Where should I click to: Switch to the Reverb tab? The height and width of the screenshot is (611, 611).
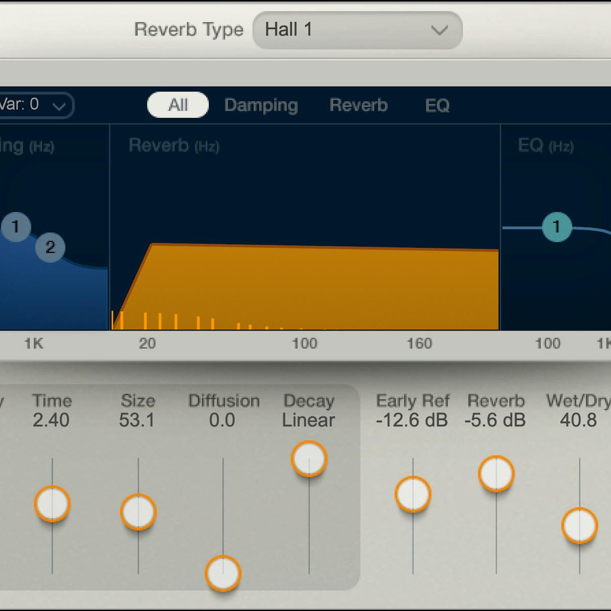click(359, 105)
